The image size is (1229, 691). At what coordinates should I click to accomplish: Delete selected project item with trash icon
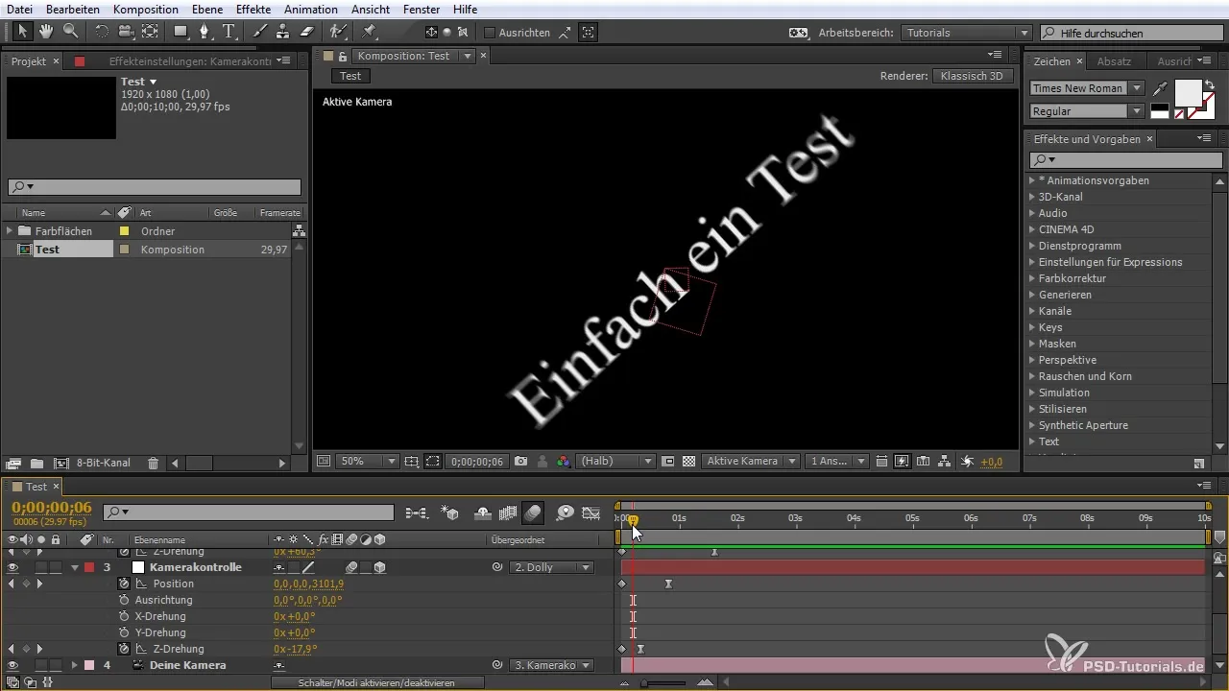pos(153,464)
